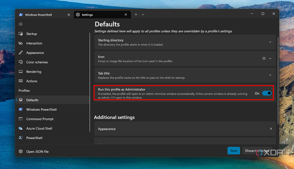Open JSON file gear icon
Viewport: 294px width, 169px height.
point(21,152)
